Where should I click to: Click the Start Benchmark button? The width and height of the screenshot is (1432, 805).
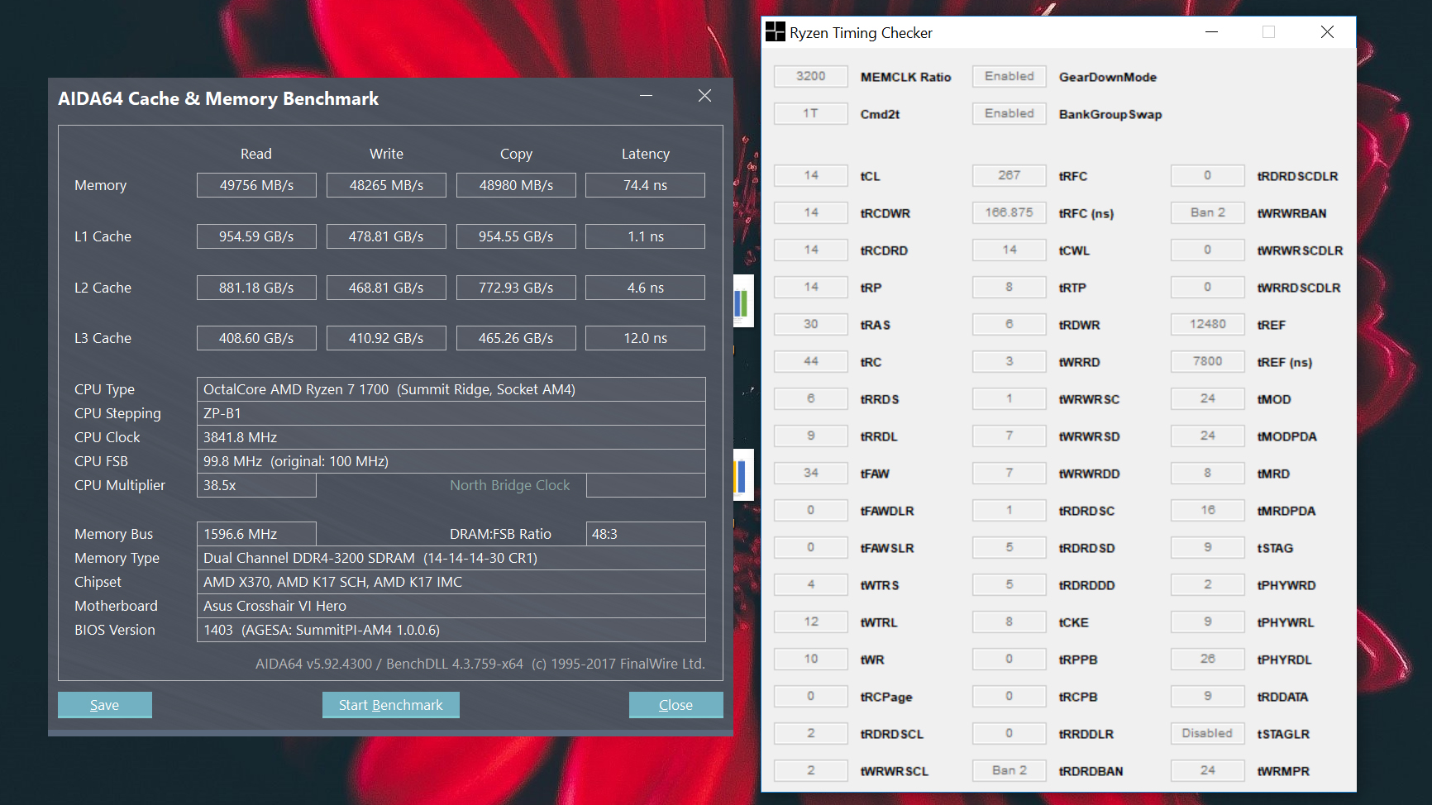click(x=391, y=705)
